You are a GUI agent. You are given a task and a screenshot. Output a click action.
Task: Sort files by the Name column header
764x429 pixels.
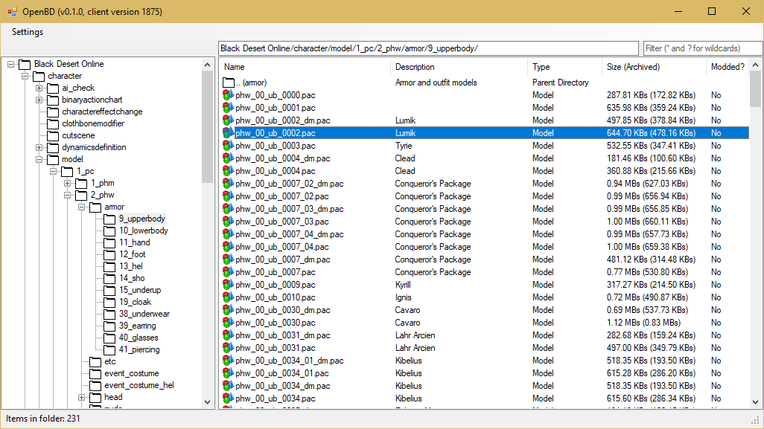point(233,66)
